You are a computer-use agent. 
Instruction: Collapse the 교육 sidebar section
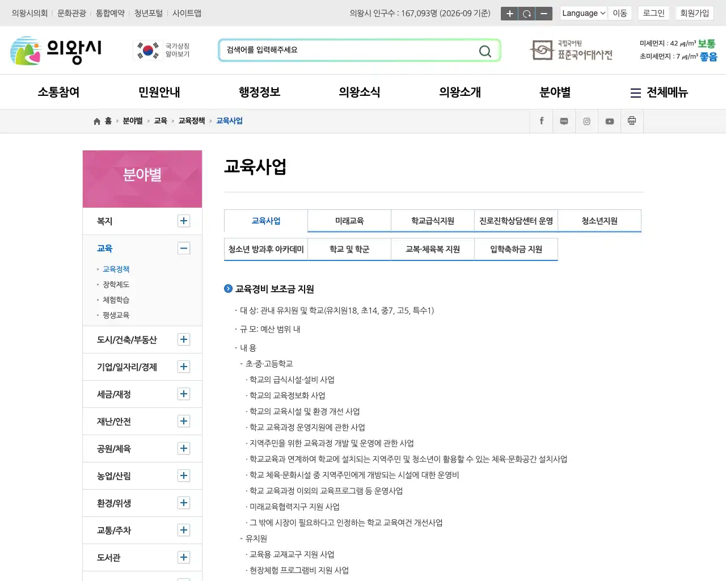coord(184,249)
